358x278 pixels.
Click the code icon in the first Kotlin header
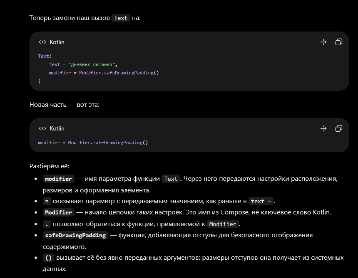pos(42,42)
